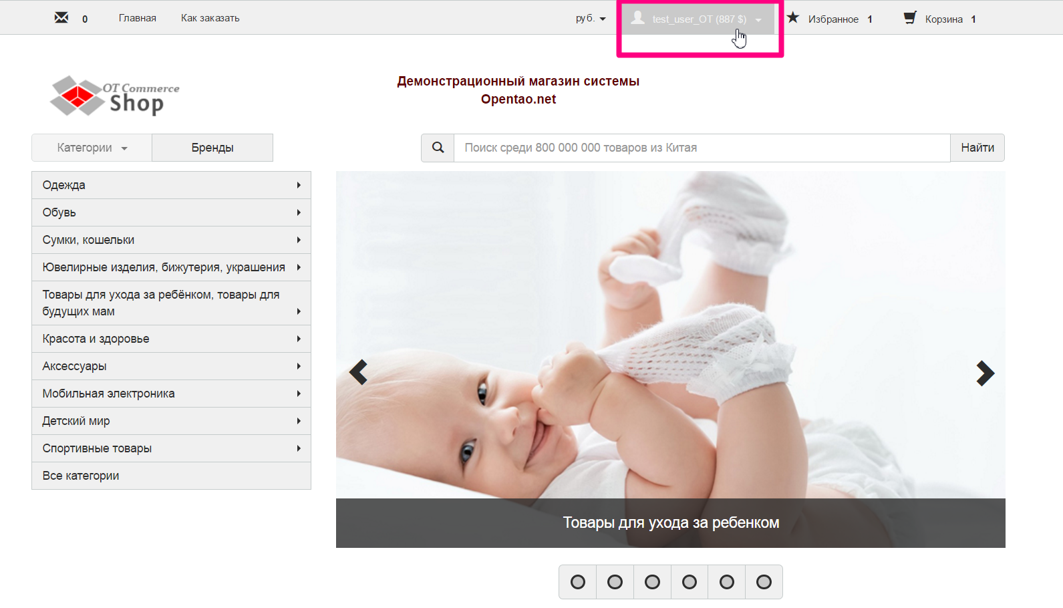The width and height of the screenshot is (1063, 608).
Task: Open messages envelope icon
Action: click(61, 17)
